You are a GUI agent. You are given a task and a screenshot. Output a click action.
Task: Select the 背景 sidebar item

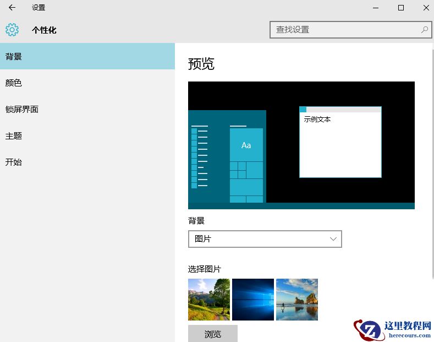point(87,56)
